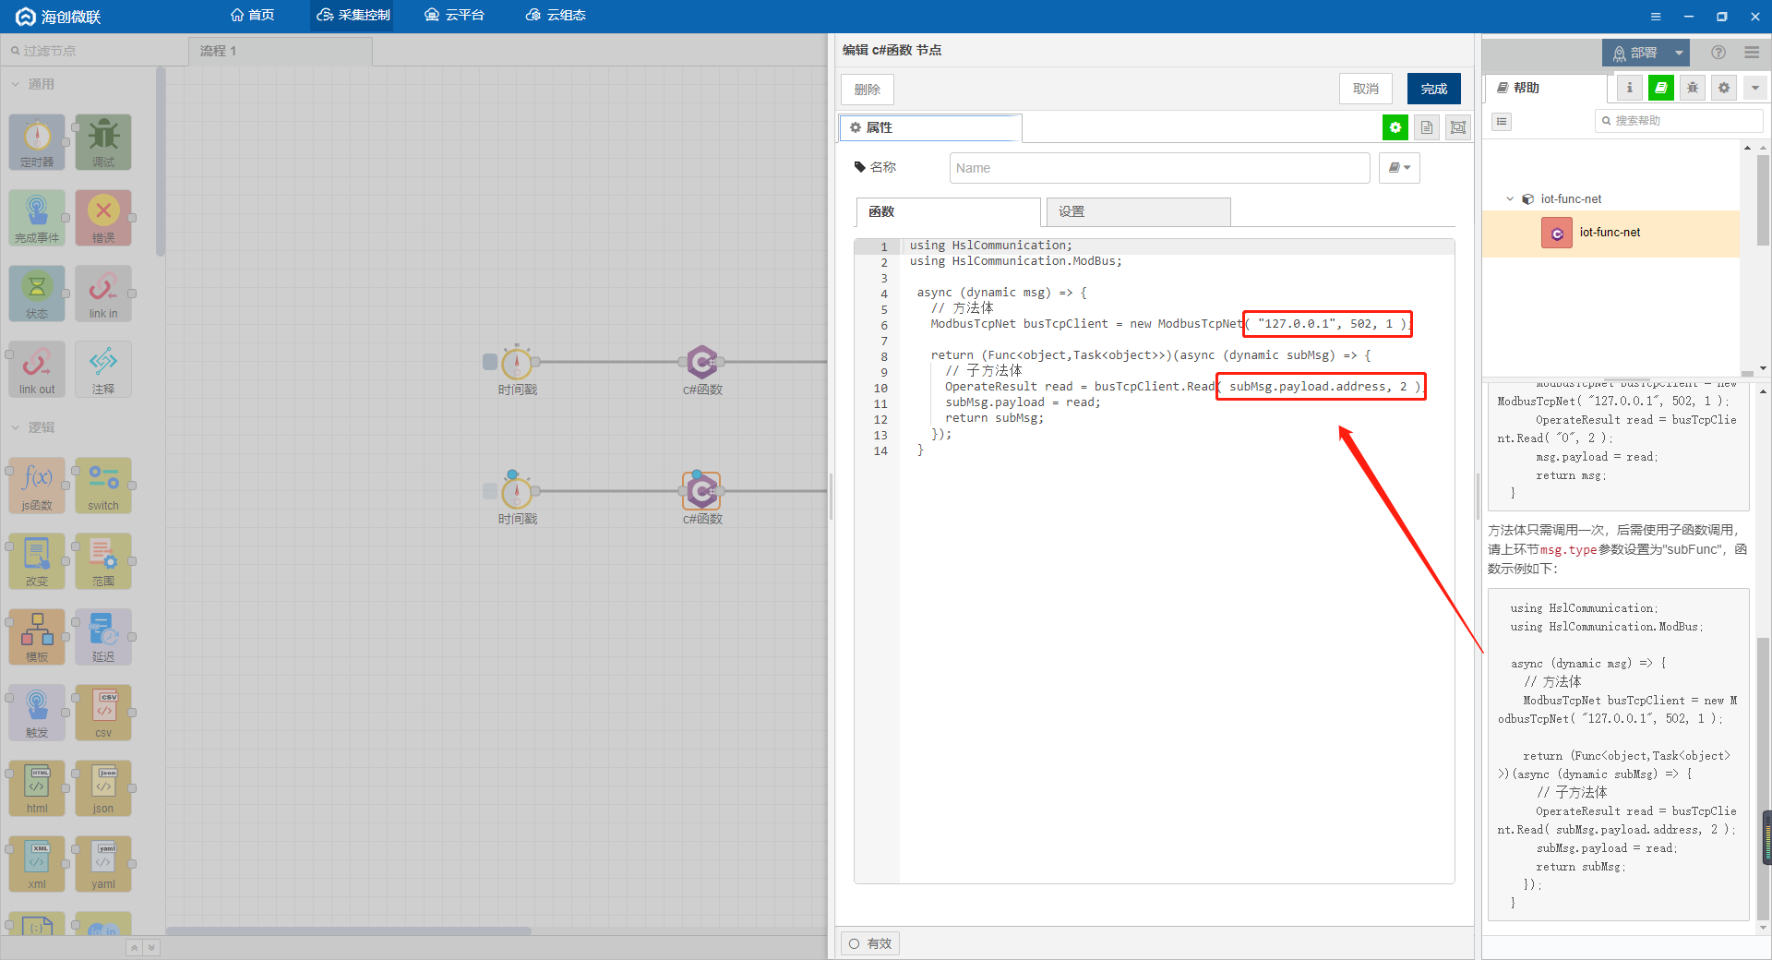The width and height of the screenshot is (1772, 960).
Task: Open the name icon picker dropdown
Action: tap(1399, 168)
